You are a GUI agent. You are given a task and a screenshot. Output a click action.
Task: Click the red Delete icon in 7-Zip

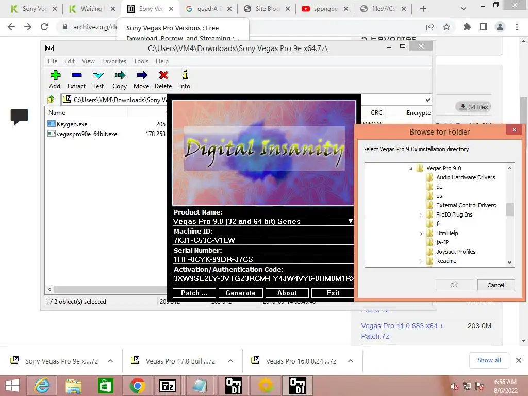(x=163, y=75)
